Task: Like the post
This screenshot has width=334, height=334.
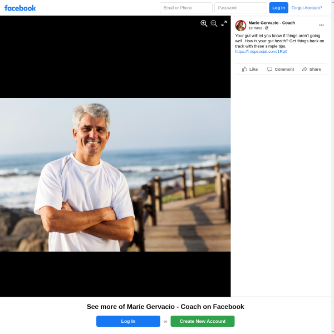Action: pos(250,69)
